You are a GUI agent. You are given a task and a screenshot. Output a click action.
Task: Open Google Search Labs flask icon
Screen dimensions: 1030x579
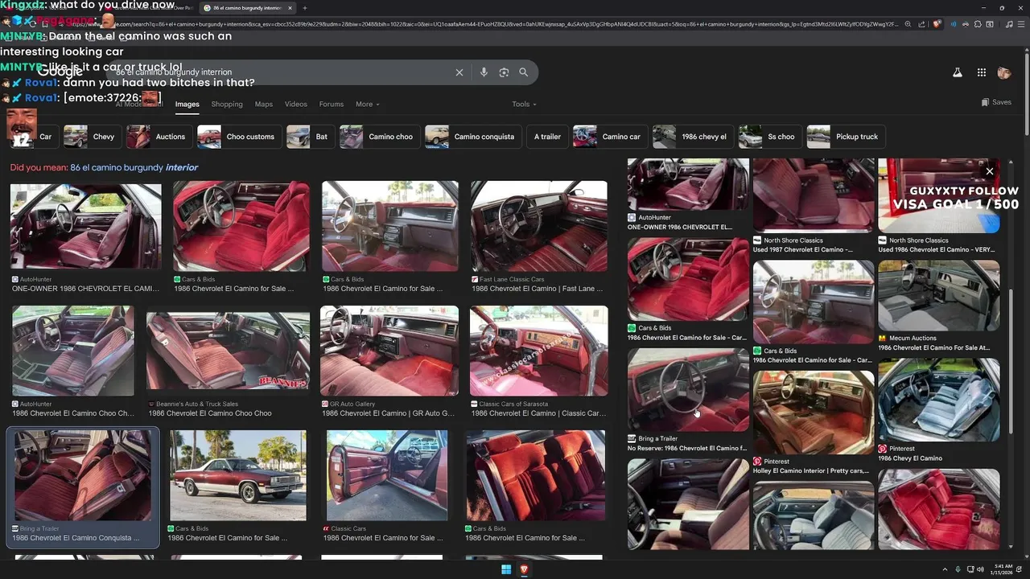pos(958,72)
